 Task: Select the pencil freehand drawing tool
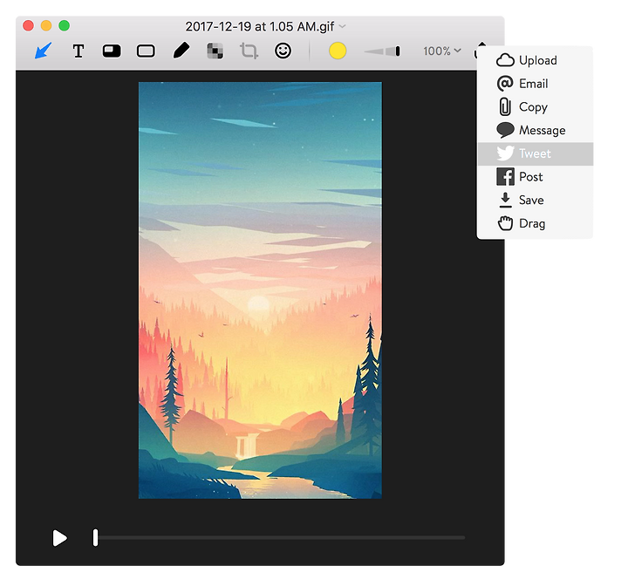coord(181,51)
